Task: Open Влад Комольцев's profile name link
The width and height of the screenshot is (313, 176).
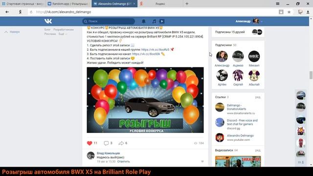Action: pos(108,153)
